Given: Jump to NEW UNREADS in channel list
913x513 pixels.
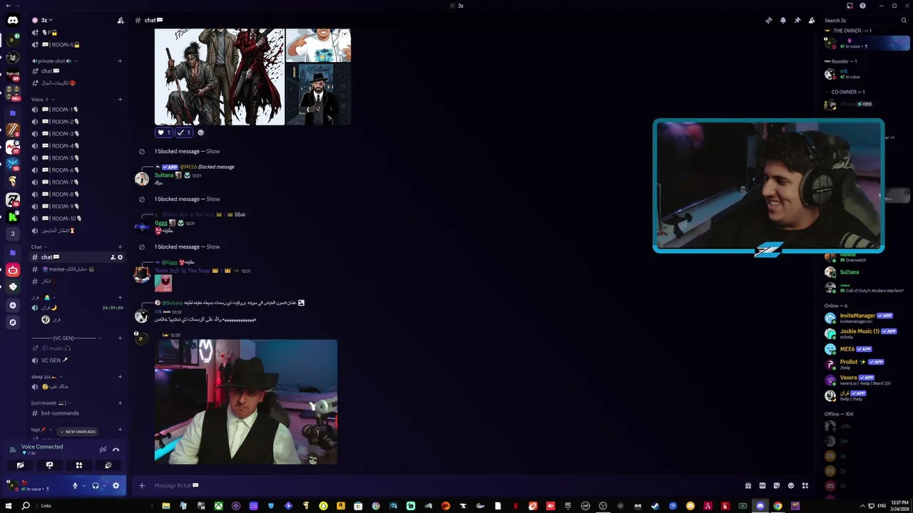Looking at the screenshot, I should [77, 431].
